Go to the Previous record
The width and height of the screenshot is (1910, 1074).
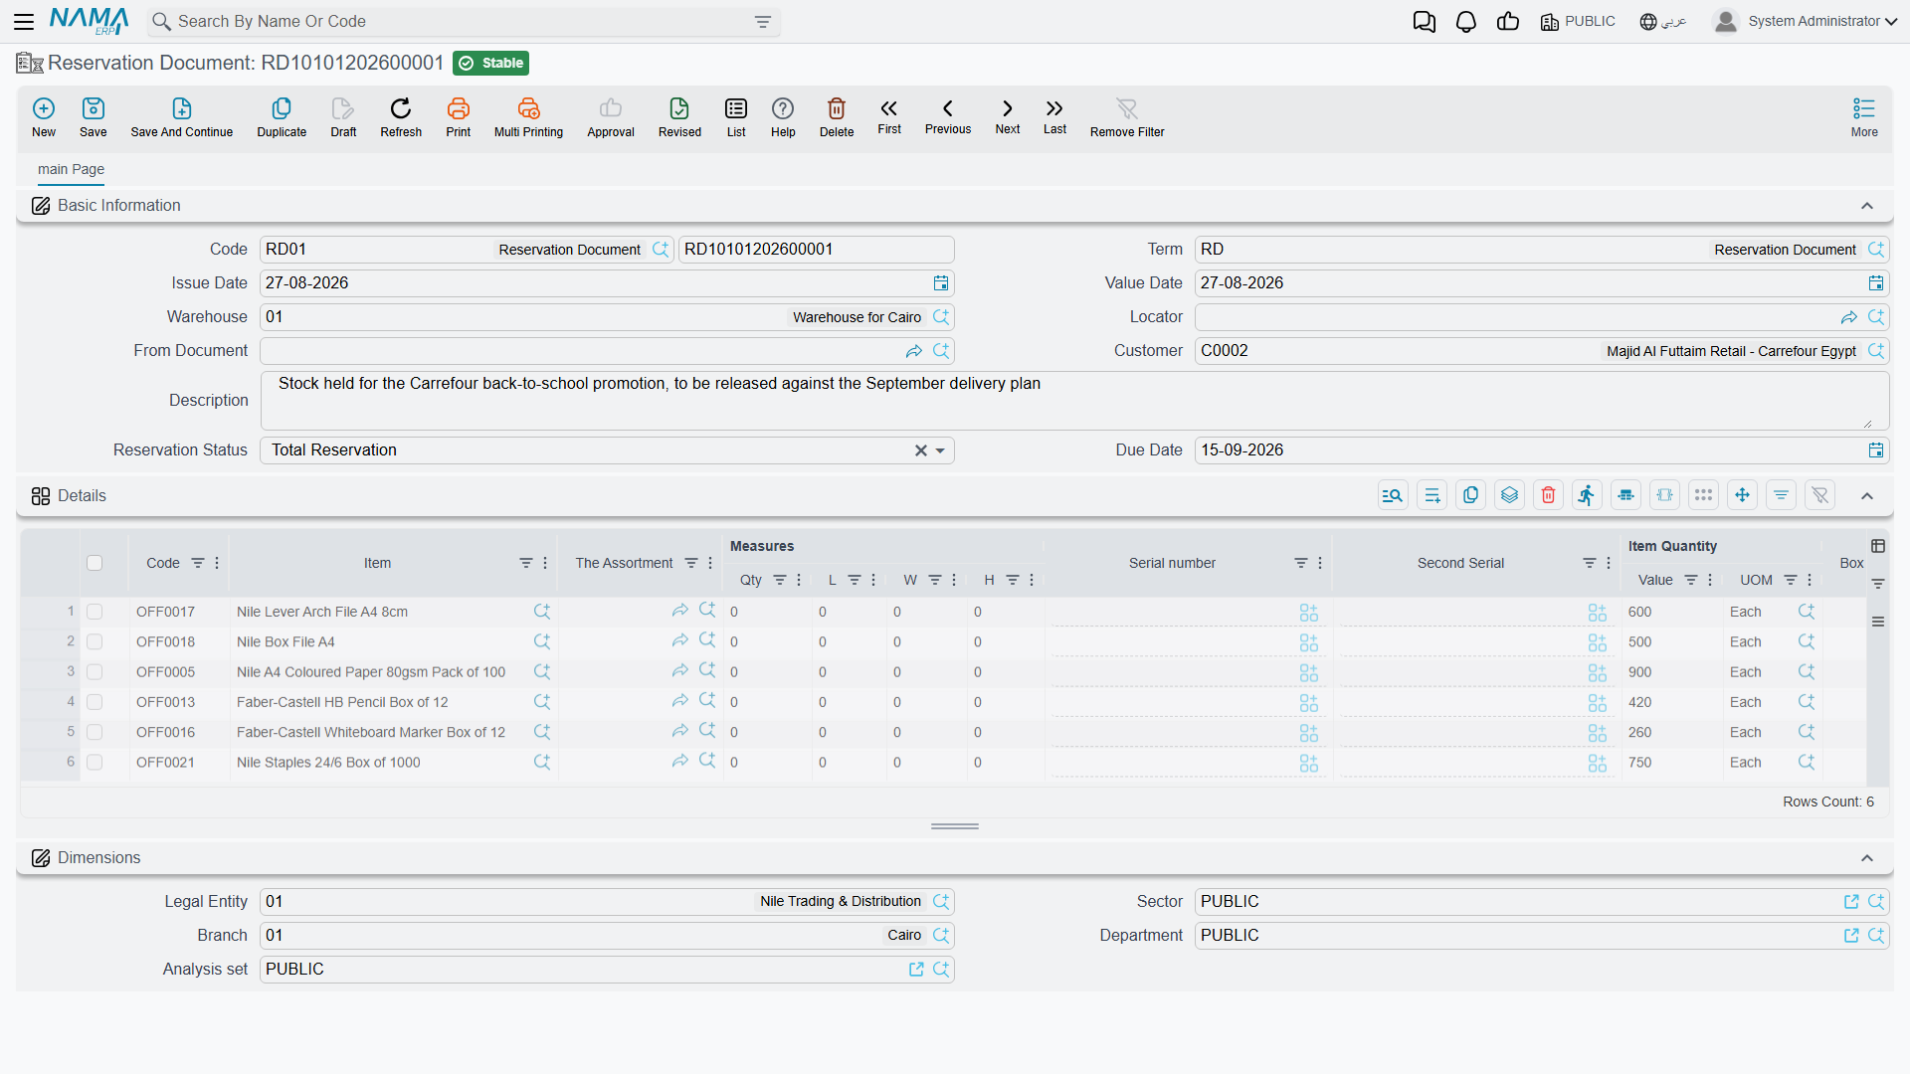948,115
